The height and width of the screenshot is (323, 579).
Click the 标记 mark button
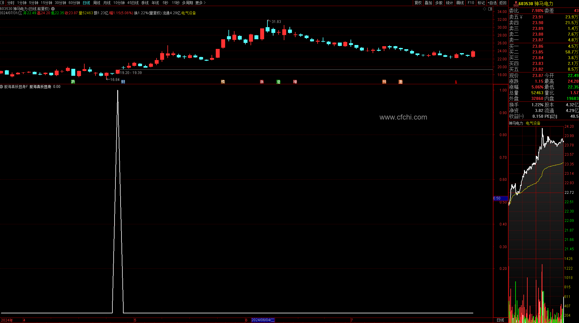pos(481,3)
